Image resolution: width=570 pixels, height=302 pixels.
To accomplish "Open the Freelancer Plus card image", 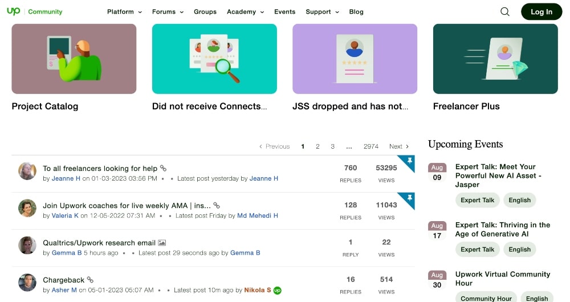I will coord(495,59).
